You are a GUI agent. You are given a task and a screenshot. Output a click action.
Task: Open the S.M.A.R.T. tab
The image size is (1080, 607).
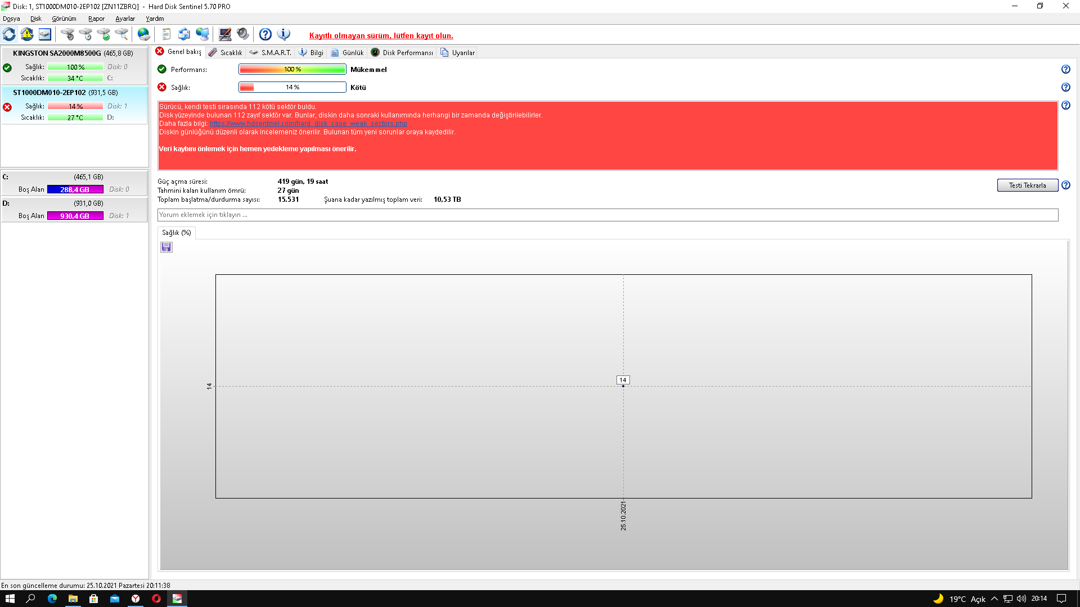click(271, 52)
